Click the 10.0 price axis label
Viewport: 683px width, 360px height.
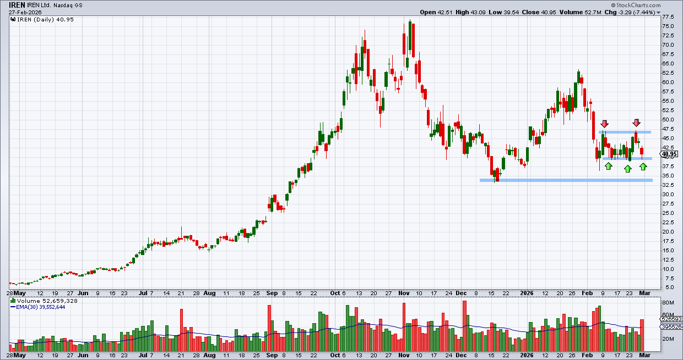pyautogui.click(x=669, y=269)
